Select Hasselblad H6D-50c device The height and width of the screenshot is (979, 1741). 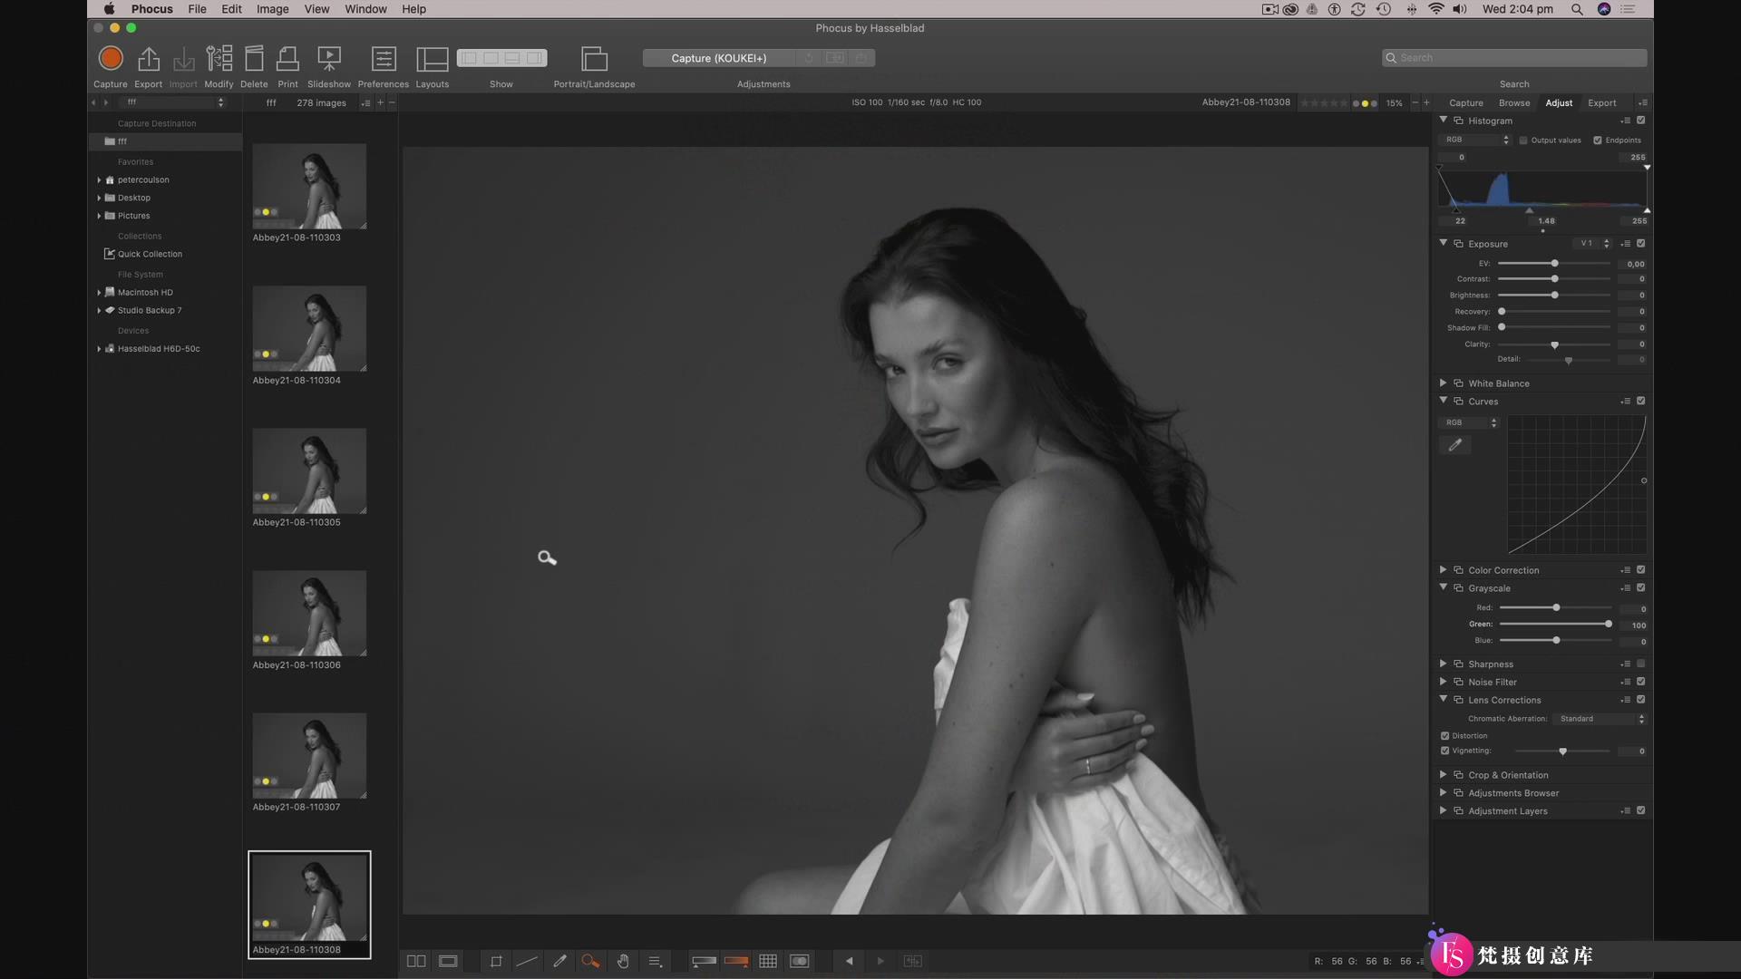[x=159, y=348]
